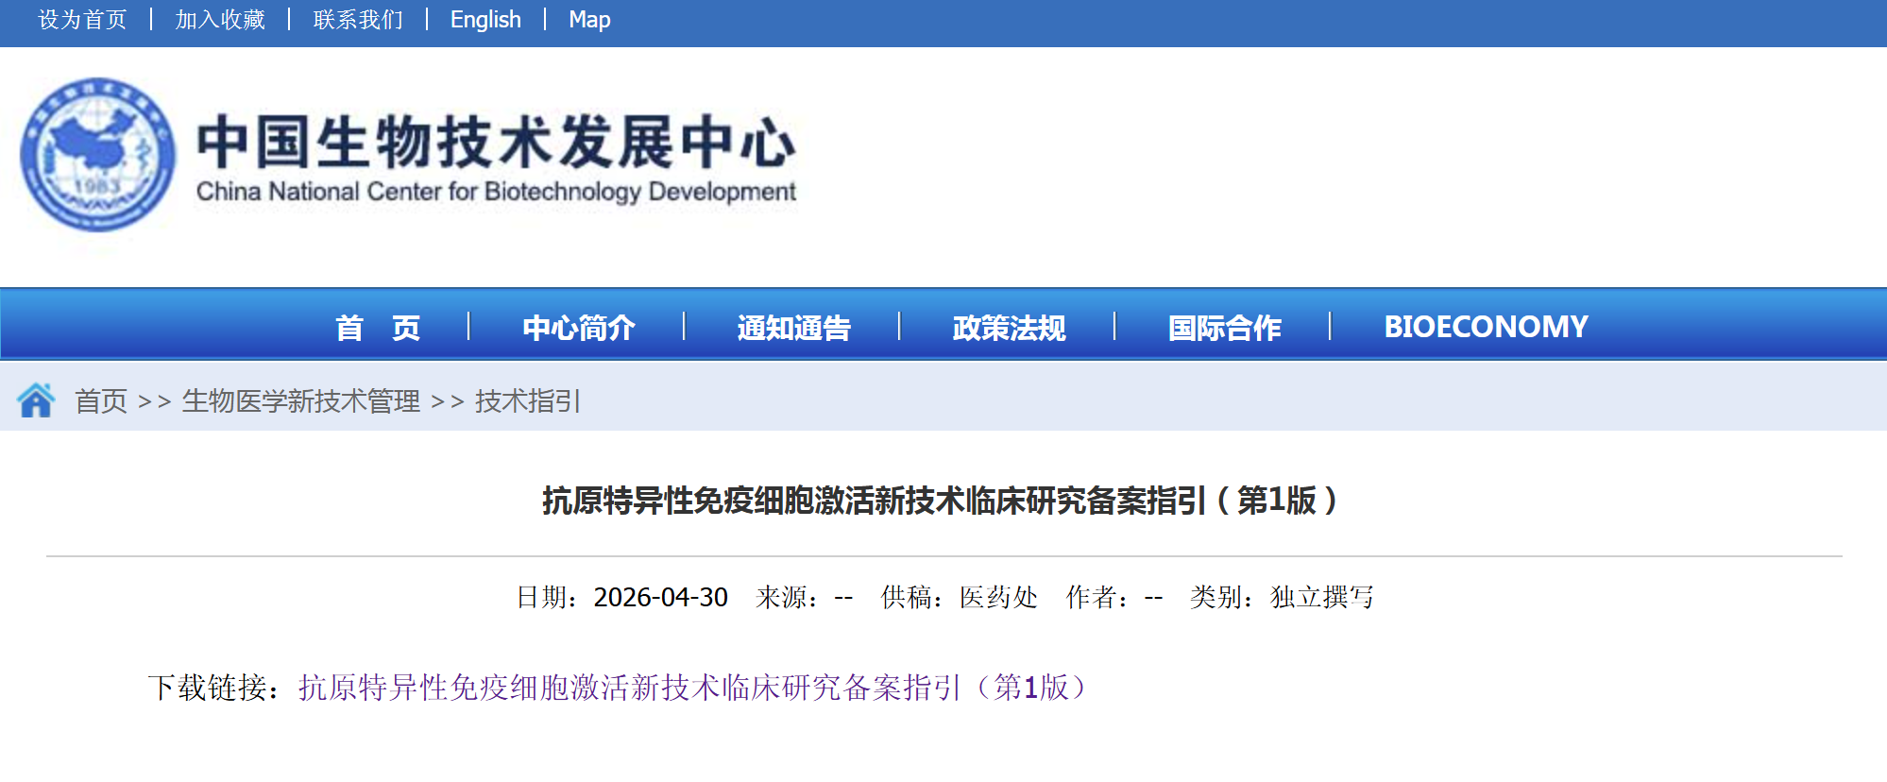1887x782 pixels.
Task: Click the 下载链接 label
Action: coord(215,688)
